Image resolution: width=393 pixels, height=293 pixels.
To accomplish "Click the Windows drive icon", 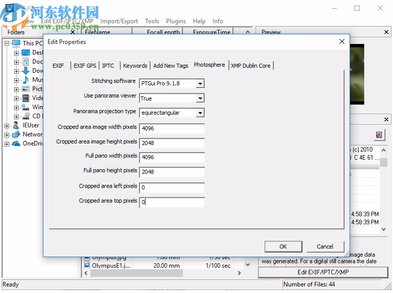I will 26,107.
